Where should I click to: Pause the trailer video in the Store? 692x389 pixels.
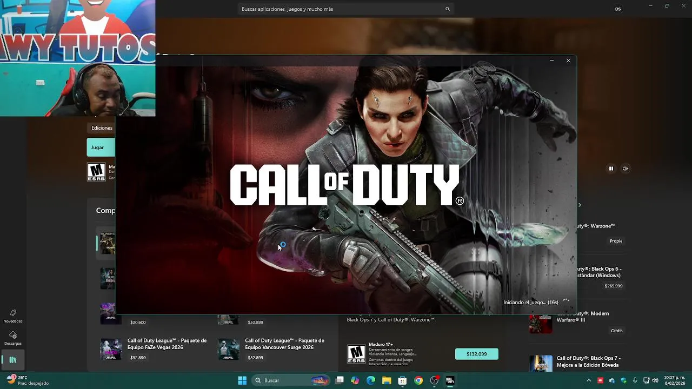pos(611,169)
